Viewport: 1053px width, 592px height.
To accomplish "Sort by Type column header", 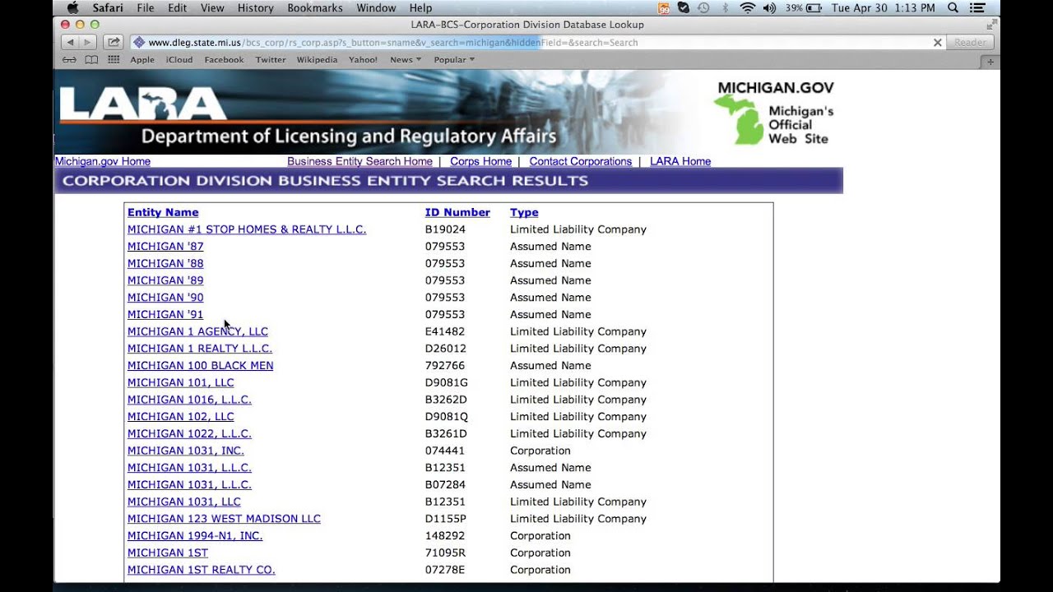I will [x=524, y=212].
